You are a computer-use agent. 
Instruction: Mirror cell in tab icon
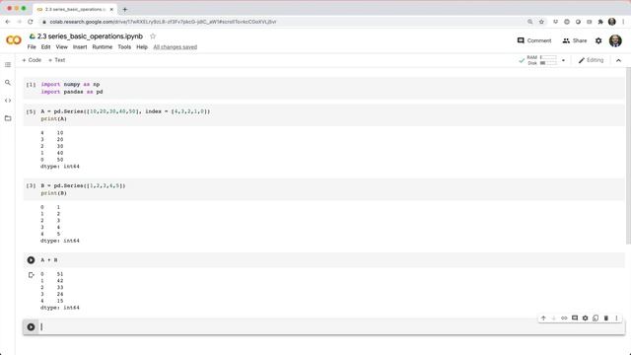coord(596,318)
